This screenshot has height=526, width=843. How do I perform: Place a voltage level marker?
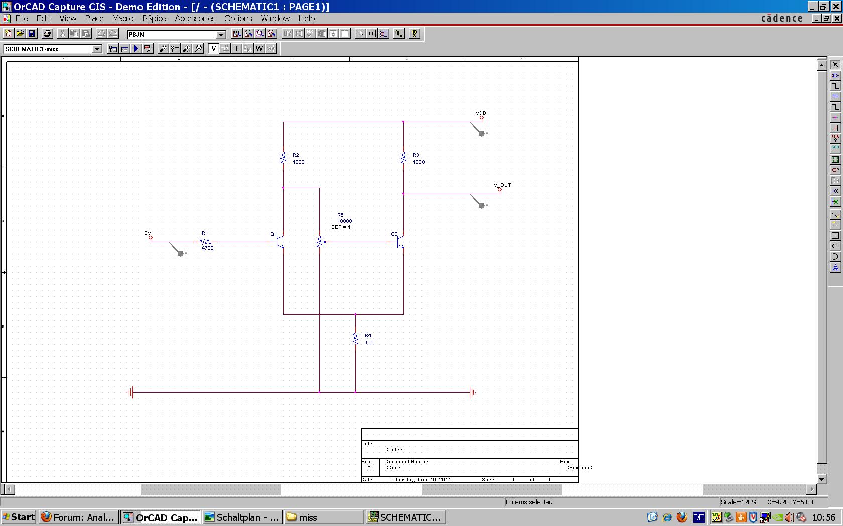(x=163, y=49)
